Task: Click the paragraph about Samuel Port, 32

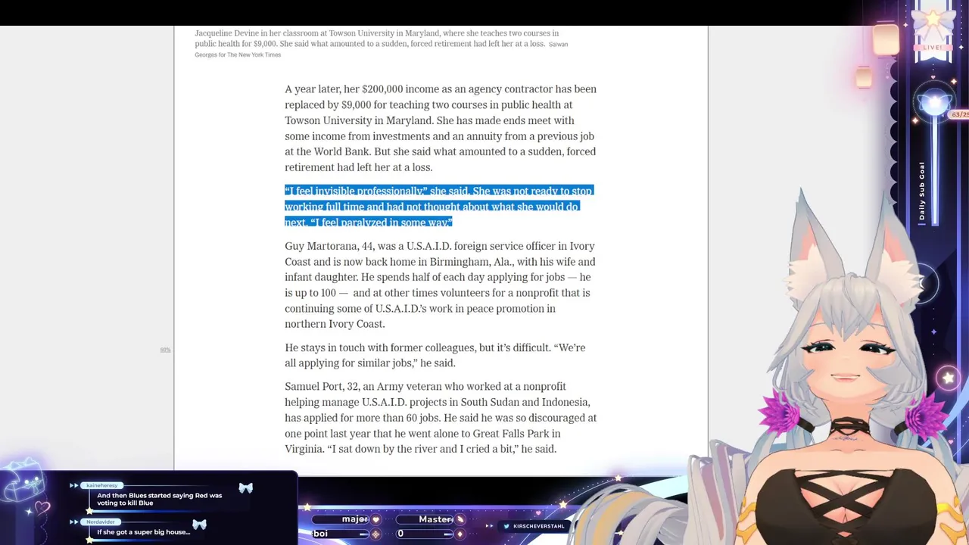Action: point(441,418)
